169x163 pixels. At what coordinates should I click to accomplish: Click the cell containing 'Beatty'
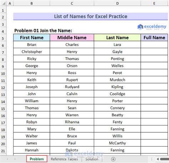pyautogui.click(x=117, y=115)
